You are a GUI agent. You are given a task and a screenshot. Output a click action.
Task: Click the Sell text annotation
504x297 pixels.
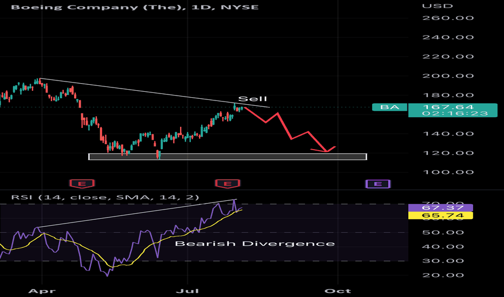253,99
